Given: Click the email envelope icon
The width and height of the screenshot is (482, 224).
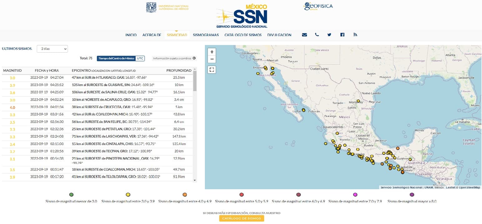Looking at the screenshot, I should [304, 35].
